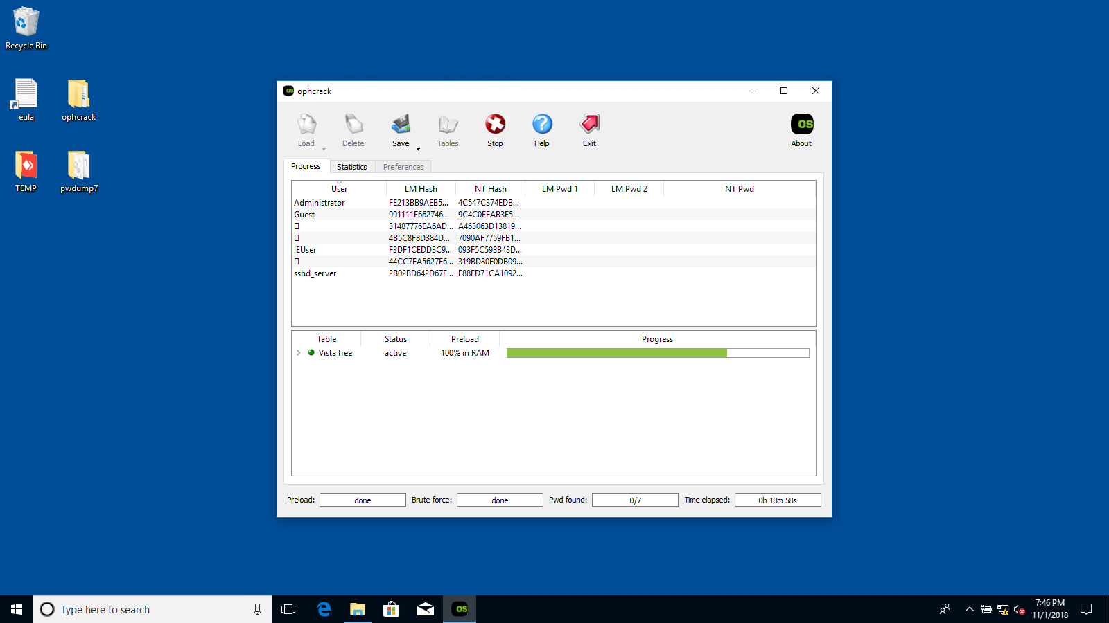Open Microsoft Store from taskbar

(392, 609)
